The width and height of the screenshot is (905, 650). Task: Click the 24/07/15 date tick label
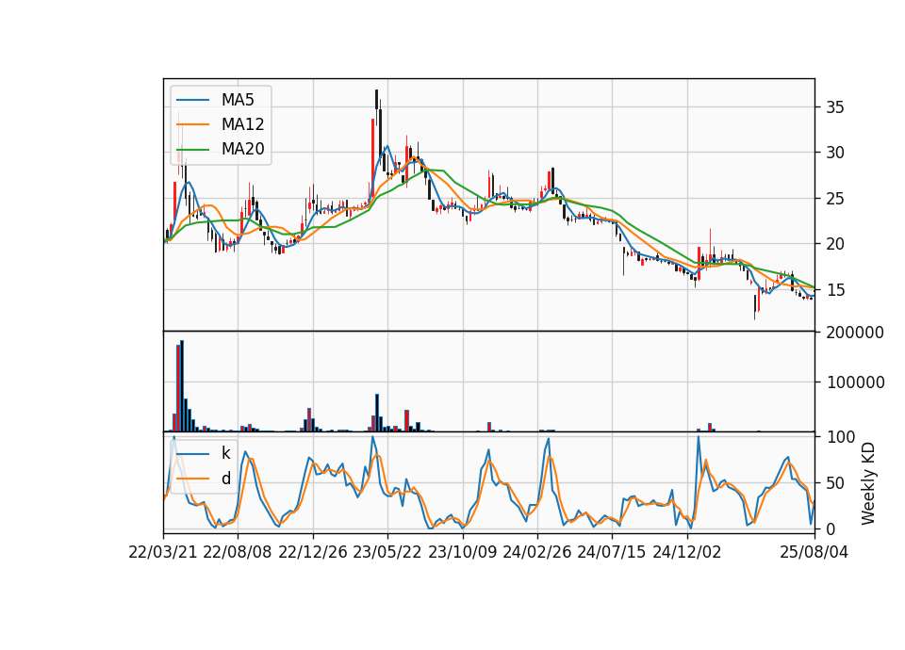[x=612, y=552]
